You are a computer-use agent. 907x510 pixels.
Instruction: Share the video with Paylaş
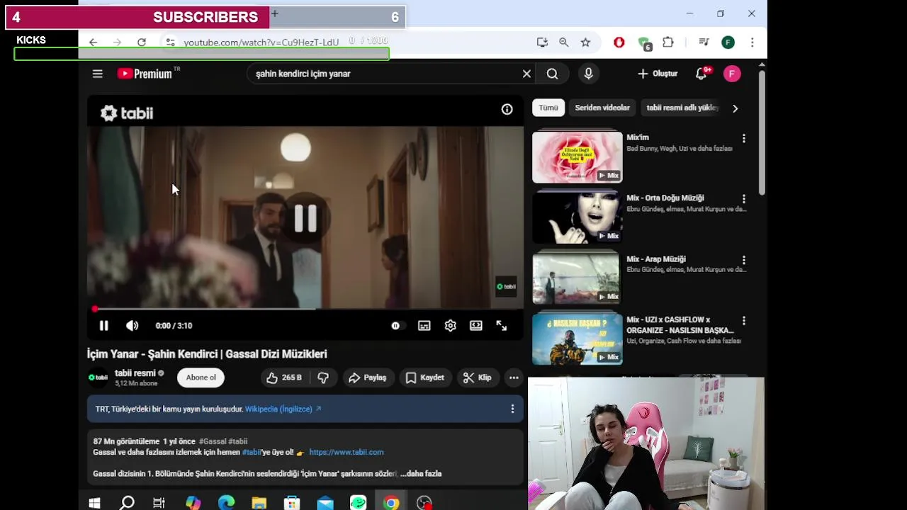point(367,378)
